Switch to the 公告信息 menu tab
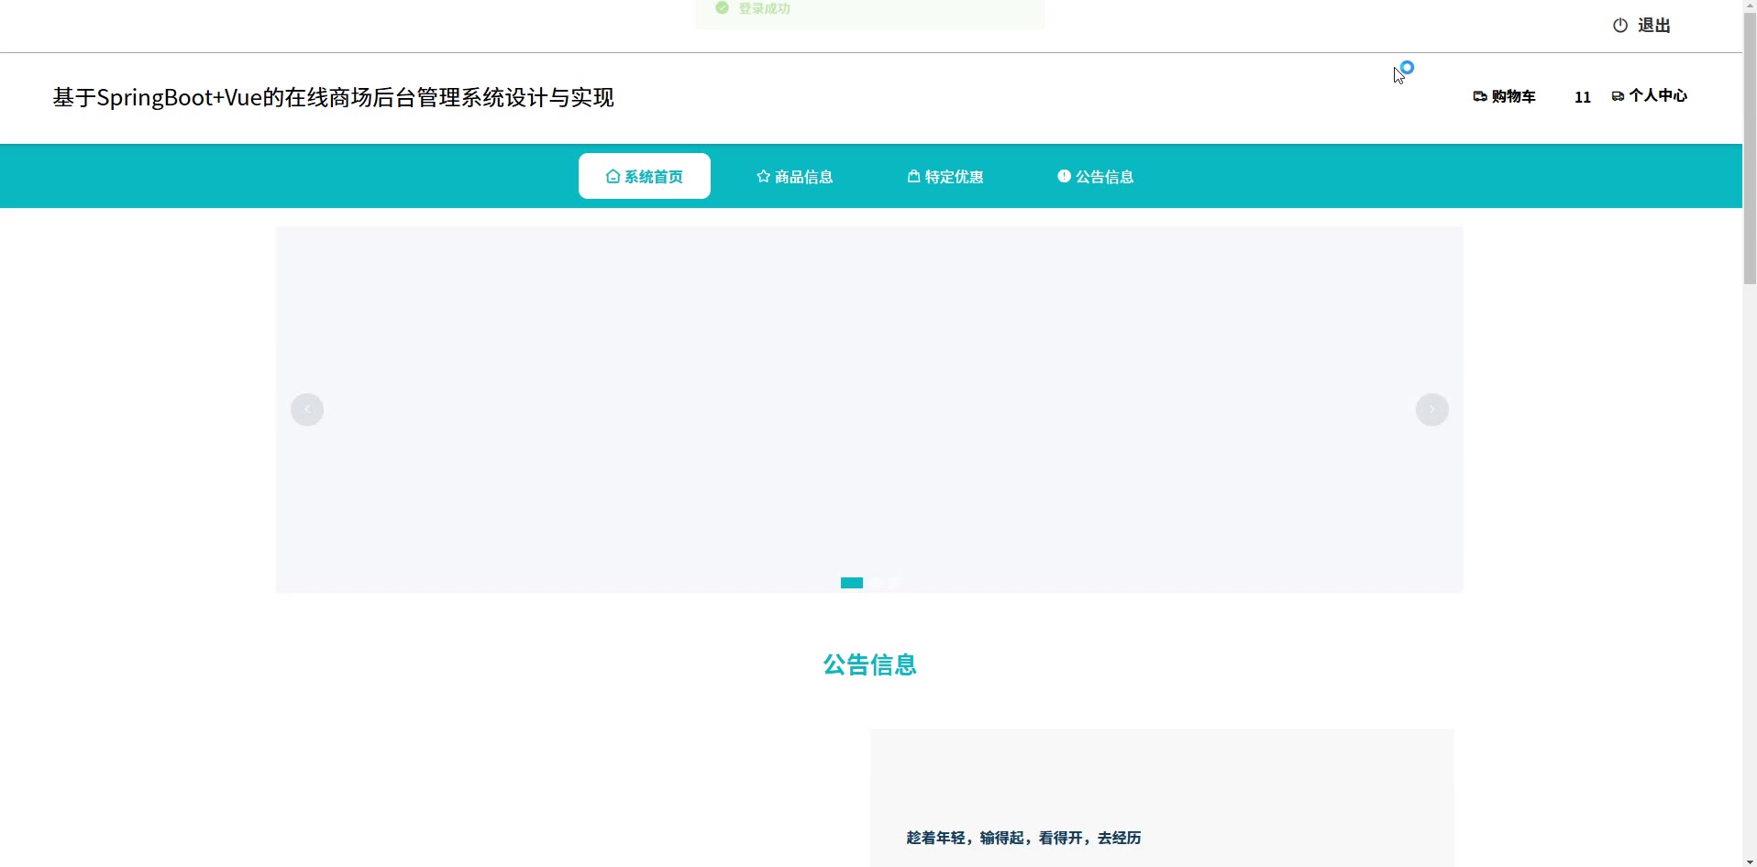Viewport: 1757px width, 867px height. pos(1096,176)
